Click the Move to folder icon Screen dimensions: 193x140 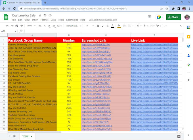tap(45, 15)
